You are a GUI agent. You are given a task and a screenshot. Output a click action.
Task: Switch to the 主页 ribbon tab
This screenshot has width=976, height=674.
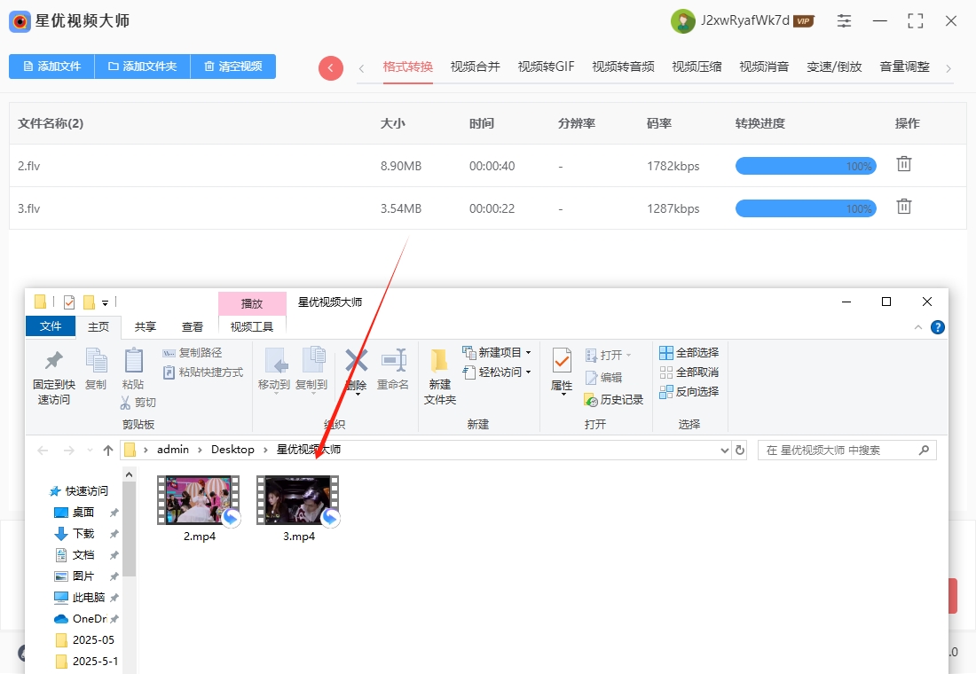pos(98,326)
